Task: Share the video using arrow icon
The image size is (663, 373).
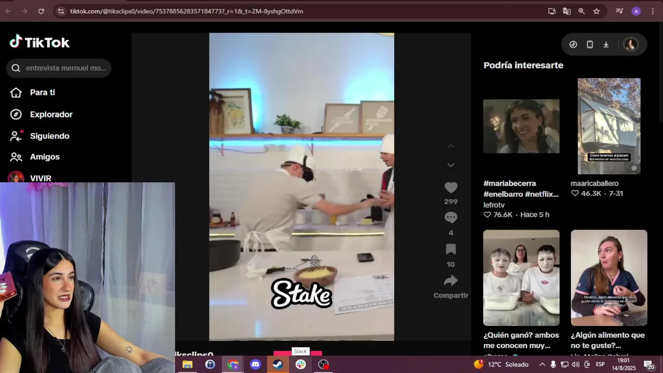Action: click(451, 281)
